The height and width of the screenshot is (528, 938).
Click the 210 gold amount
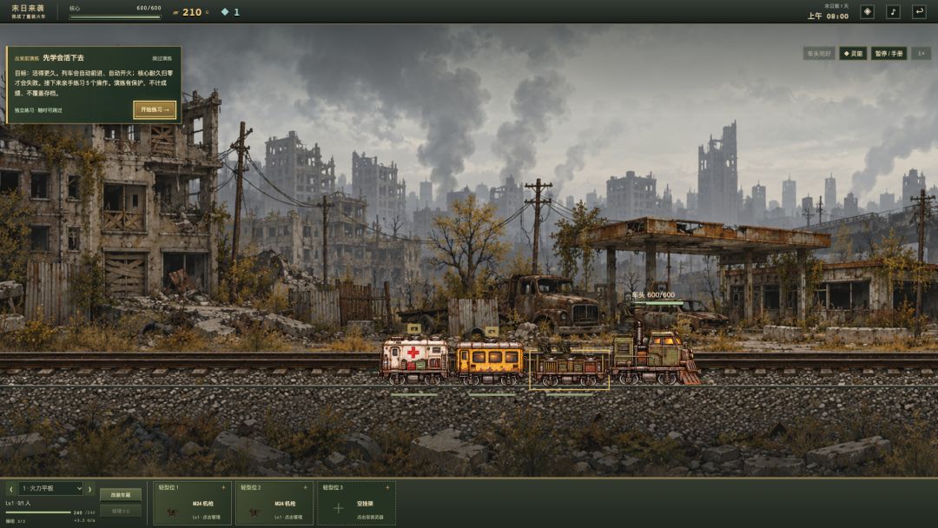point(192,12)
